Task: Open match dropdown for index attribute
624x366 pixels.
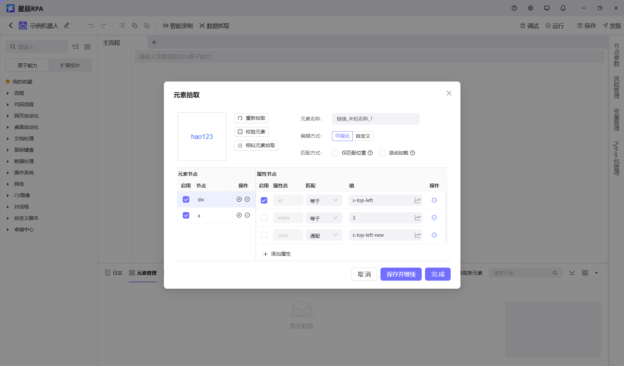Action: [x=324, y=218]
